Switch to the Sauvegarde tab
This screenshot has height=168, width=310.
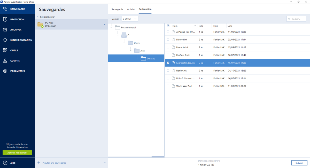coord(117,9)
